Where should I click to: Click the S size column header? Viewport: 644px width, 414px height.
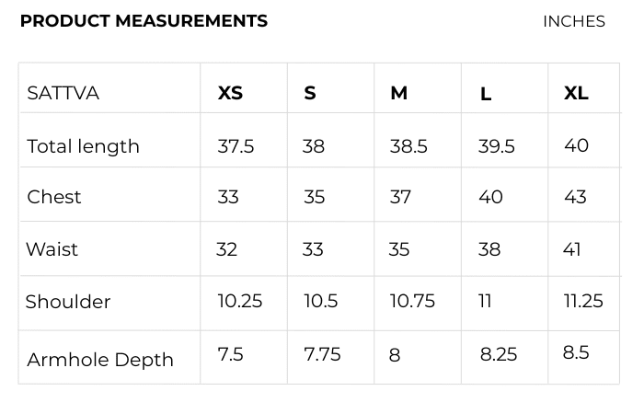pyautogui.click(x=310, y=93)
